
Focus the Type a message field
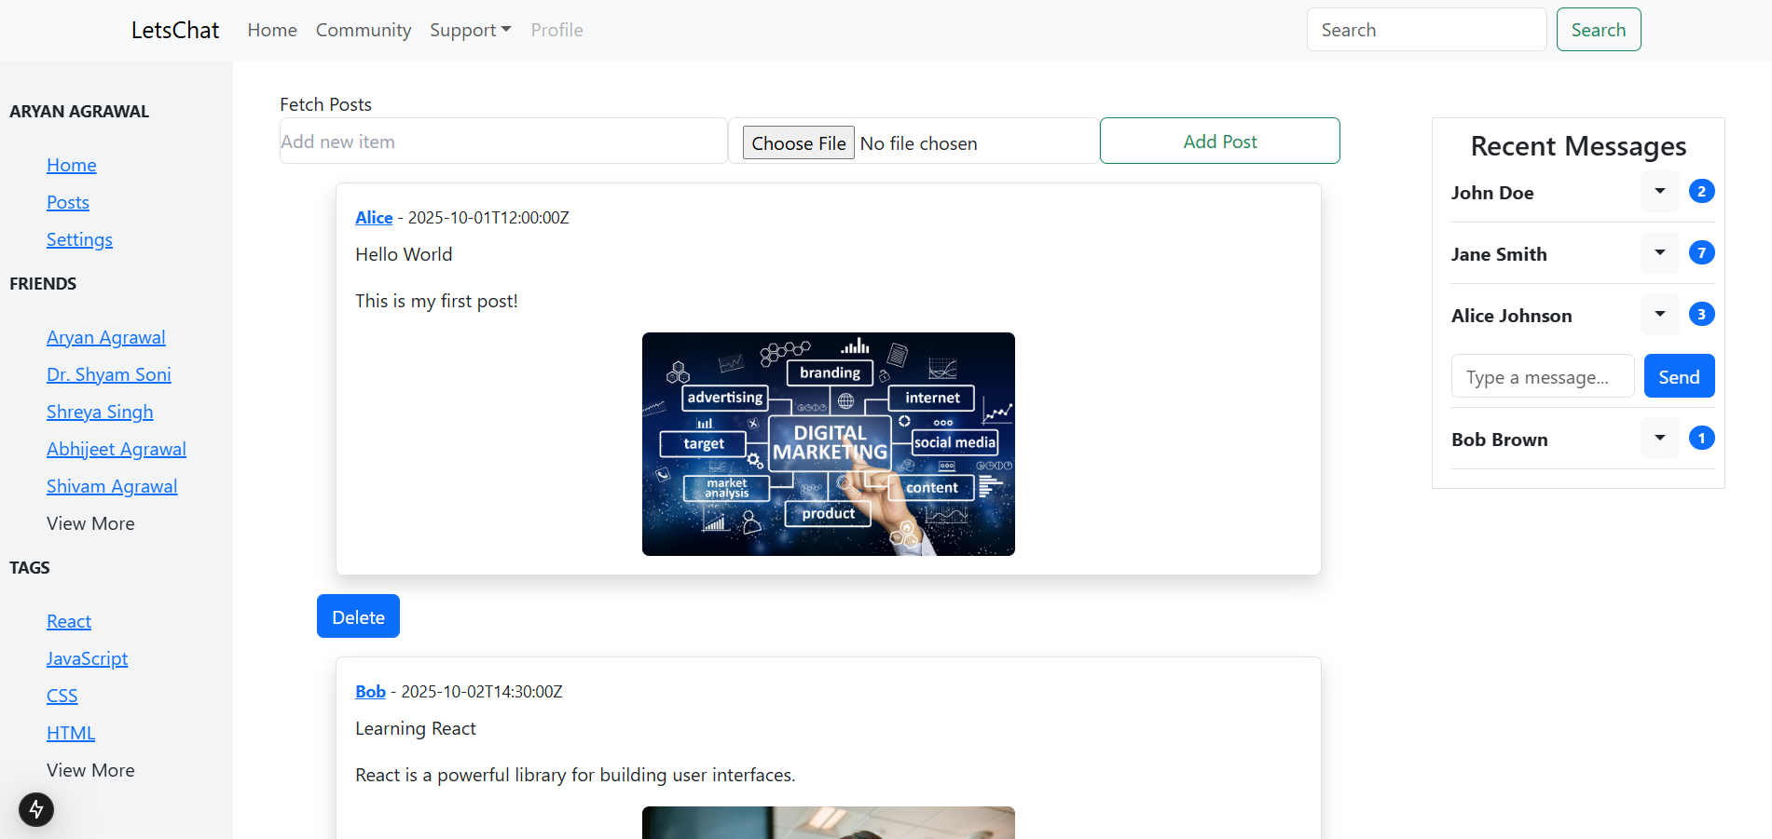(1543, 376)
